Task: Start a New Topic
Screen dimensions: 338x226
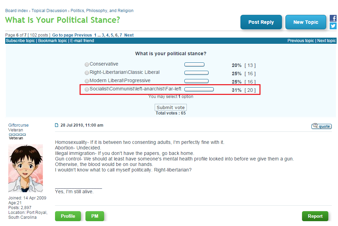Action: click(x=306, y=22)
